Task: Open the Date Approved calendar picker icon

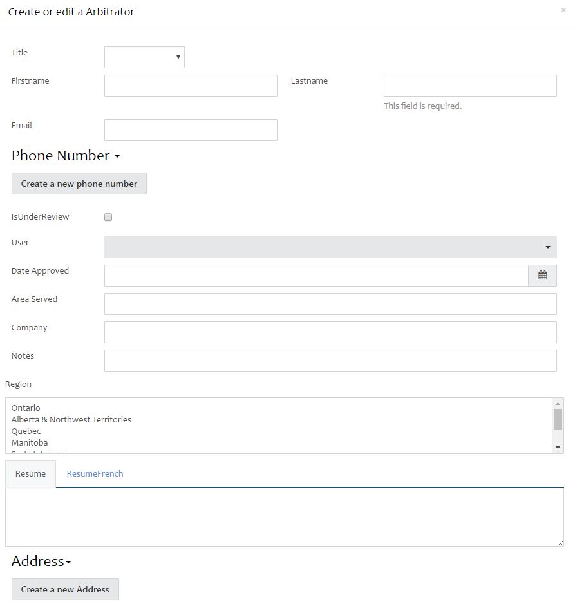Action: [542, 275]
